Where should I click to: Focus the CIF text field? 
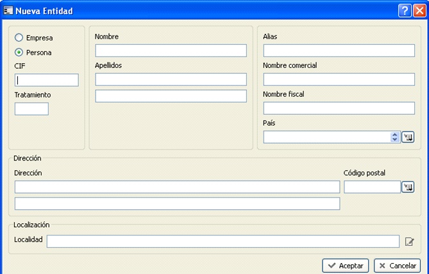pos(47,80)
